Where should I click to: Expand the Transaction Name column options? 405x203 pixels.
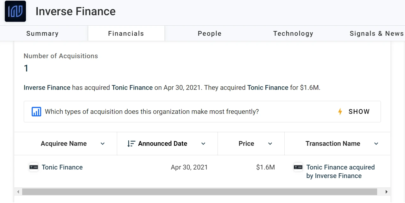pos(376,144)
